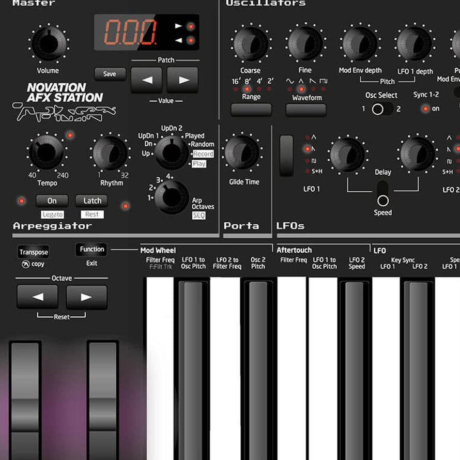Click the Mod Wheel function header

point(158,251)
